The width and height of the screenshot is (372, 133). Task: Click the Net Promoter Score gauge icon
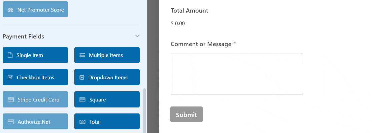10,10
